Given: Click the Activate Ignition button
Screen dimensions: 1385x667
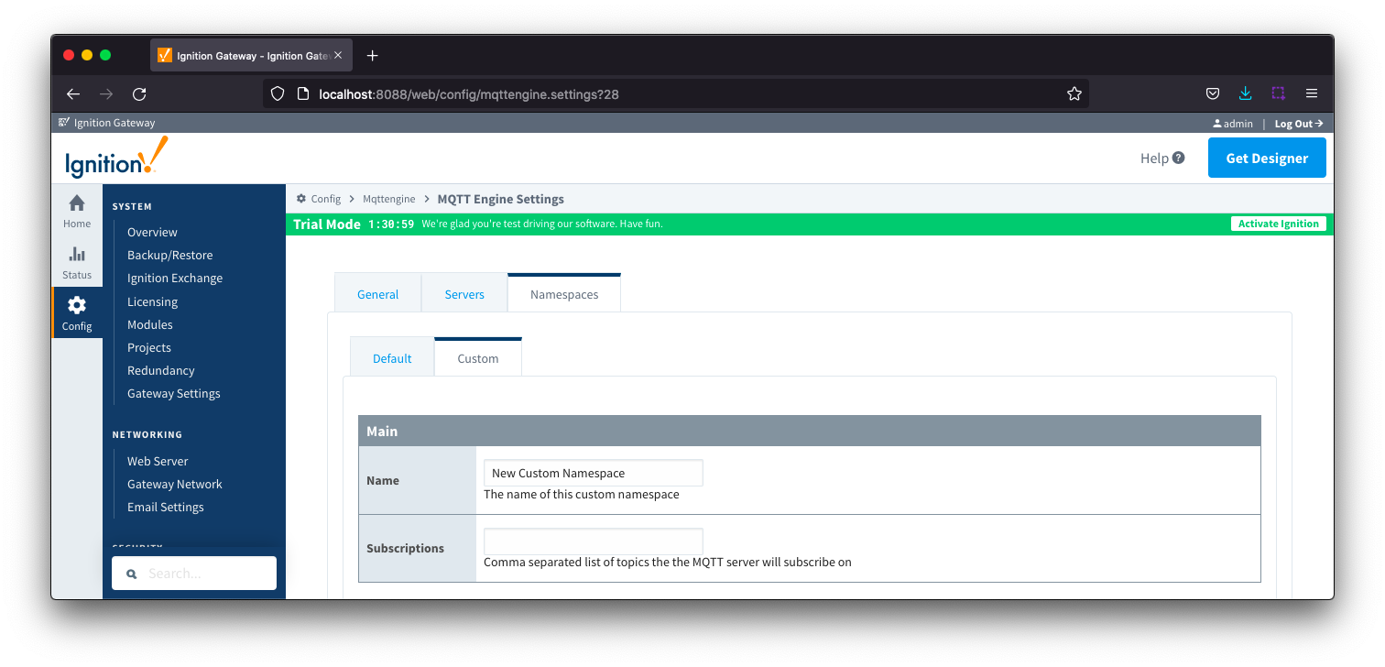Looking at the screenshot, I should [x=1278, y=224].
